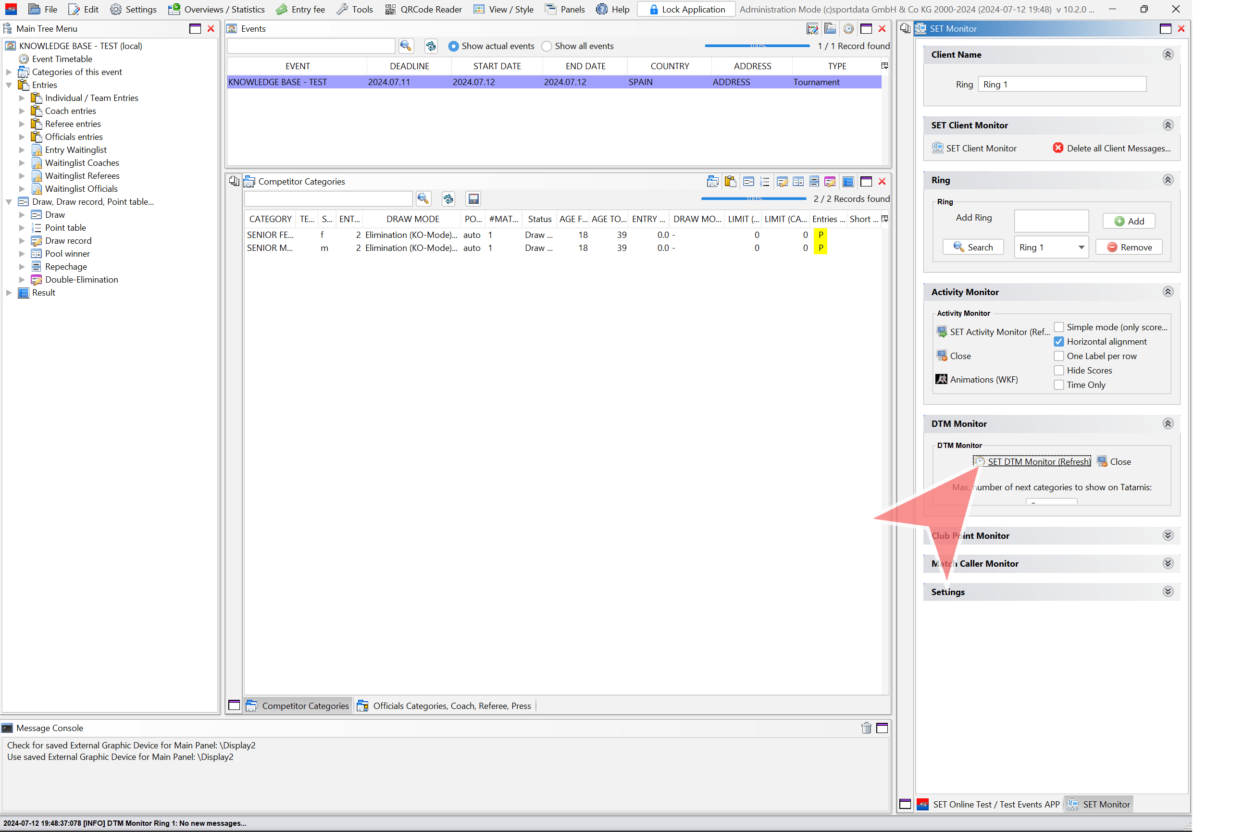Click the Client Name Ring field
This screenshot has width=1256, height=832.
pyautogui.click(x=1061, y=84)
